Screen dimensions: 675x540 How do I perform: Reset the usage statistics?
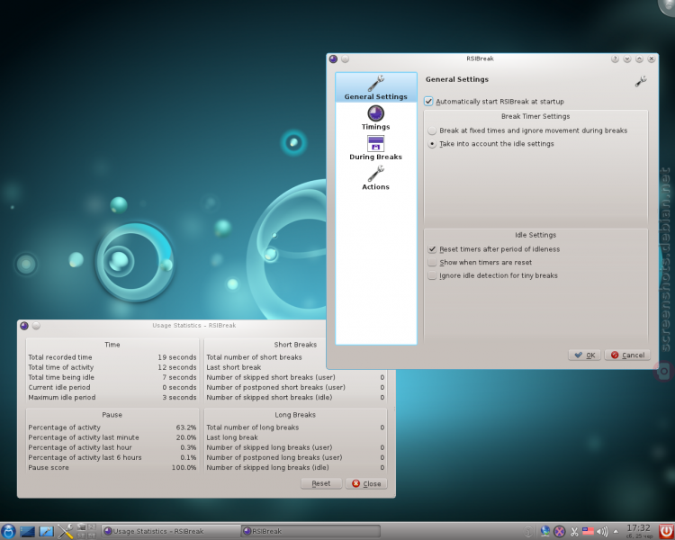point(321,483)
